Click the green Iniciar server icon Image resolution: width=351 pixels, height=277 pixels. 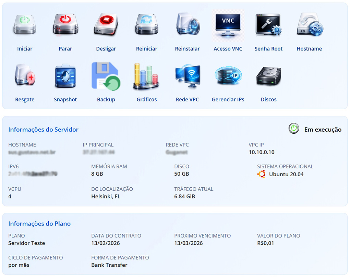click(25, 24)
